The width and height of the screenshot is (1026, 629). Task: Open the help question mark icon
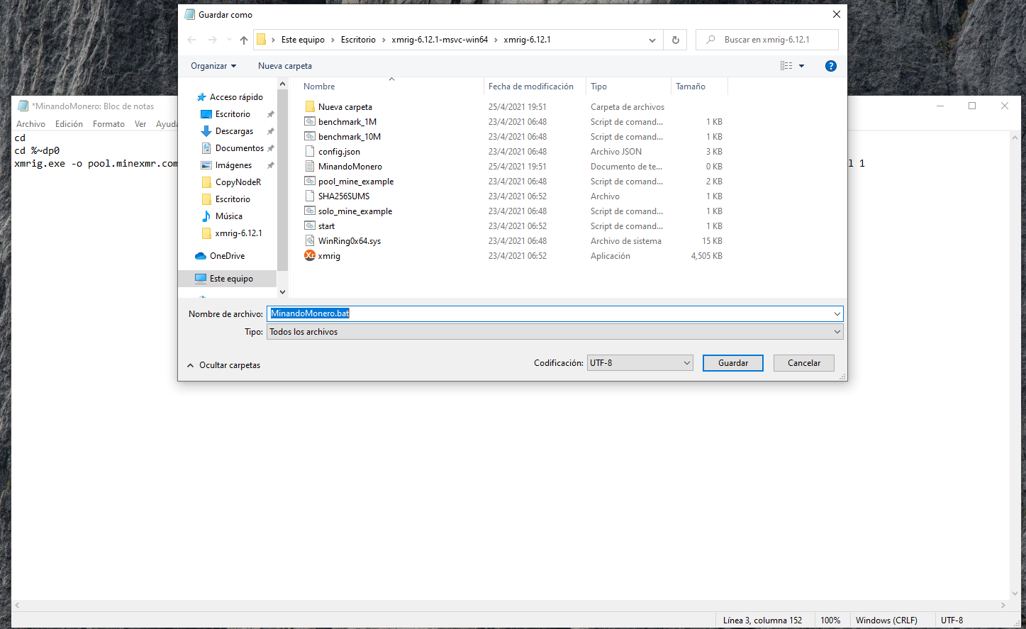(830, 66)
